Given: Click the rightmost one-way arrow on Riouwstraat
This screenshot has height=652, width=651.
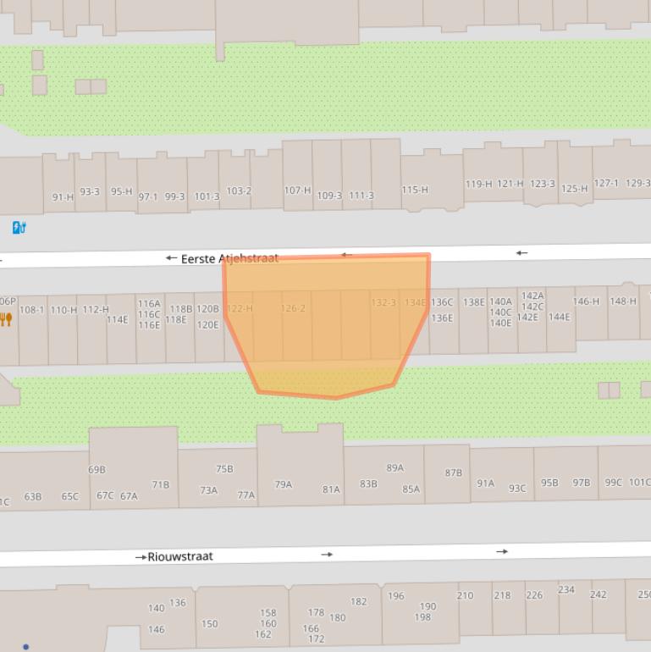Looking at the screenshot, I should pos(502,551).
